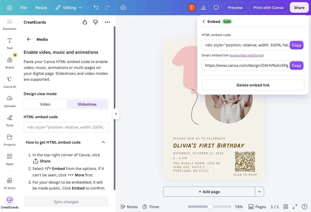Open grid view icon
The image size is (311, 212).
[286, 207]
